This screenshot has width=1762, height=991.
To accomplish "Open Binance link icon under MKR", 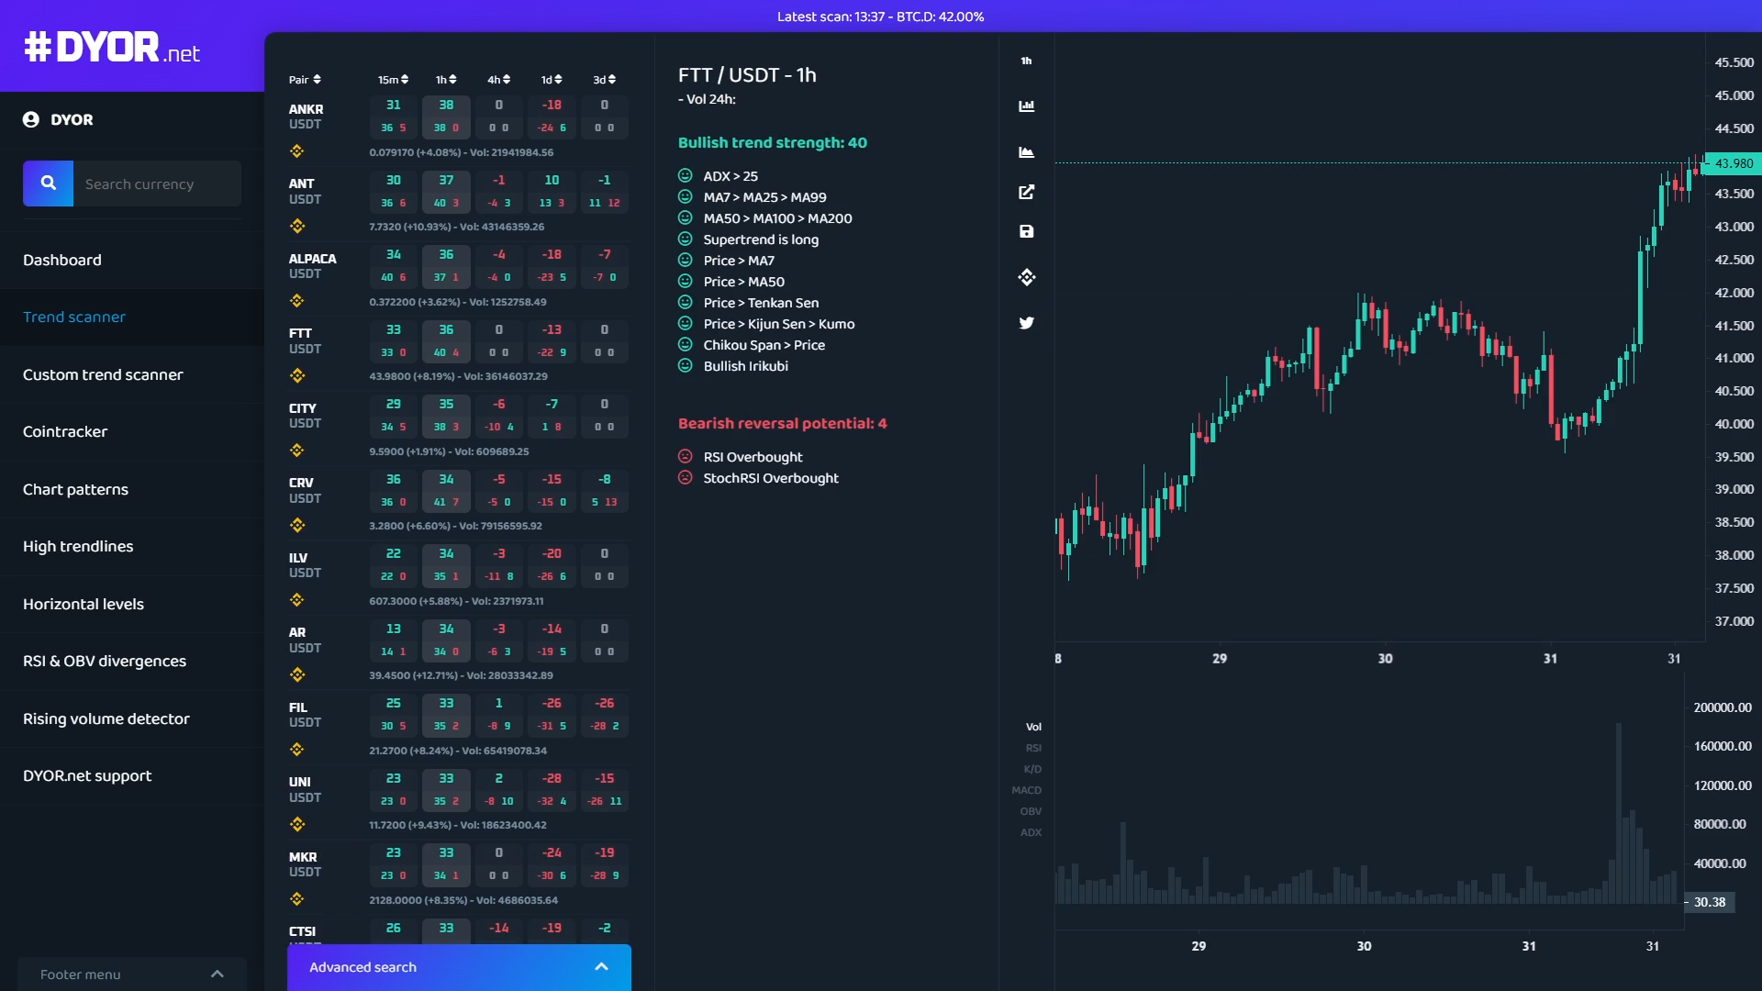I will 296,899.
